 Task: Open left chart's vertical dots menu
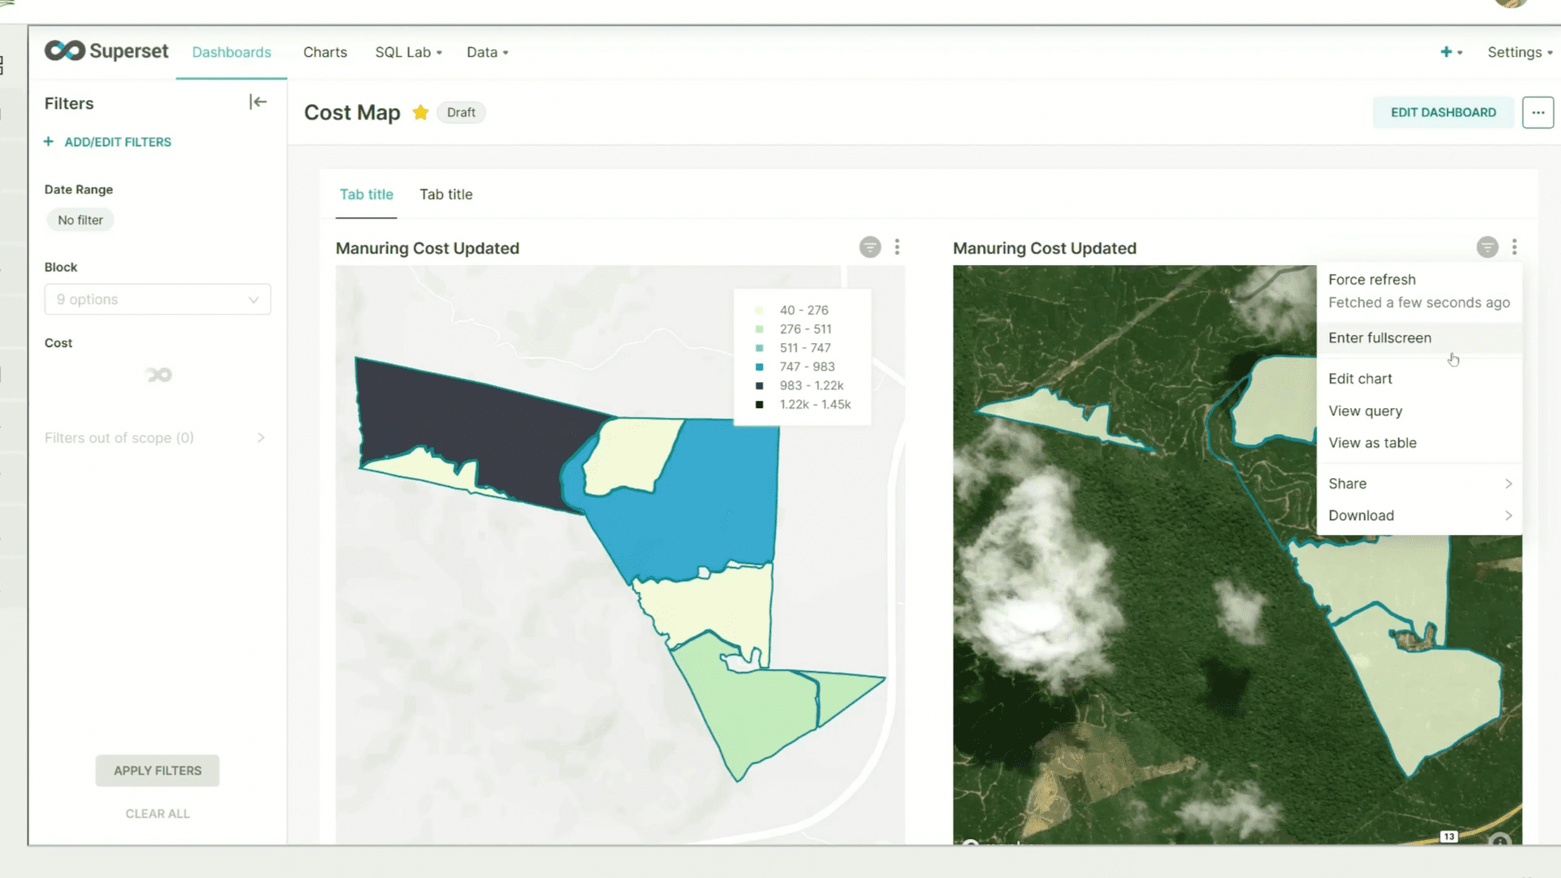tap(897, 247)
